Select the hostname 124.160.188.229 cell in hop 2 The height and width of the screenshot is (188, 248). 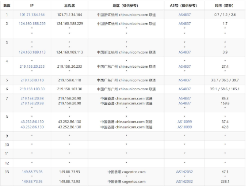point(69,24)
